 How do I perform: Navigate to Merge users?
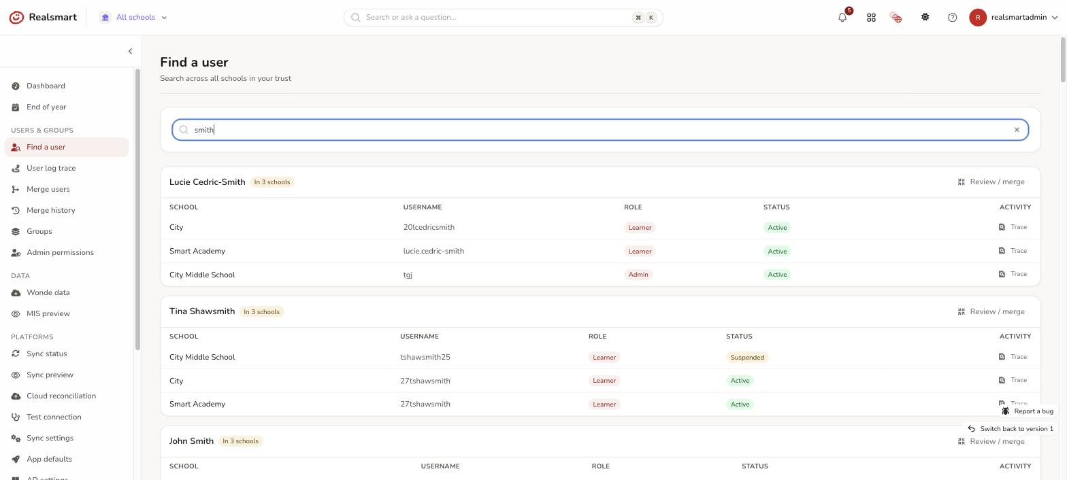pyautogui.click(x=66, y=189)
